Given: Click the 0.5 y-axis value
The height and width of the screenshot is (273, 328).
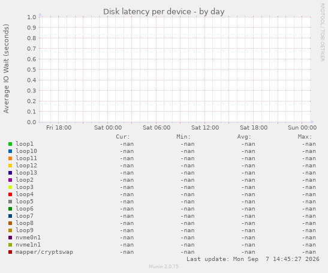Looking at the screenshot, I should click(32, 70).
